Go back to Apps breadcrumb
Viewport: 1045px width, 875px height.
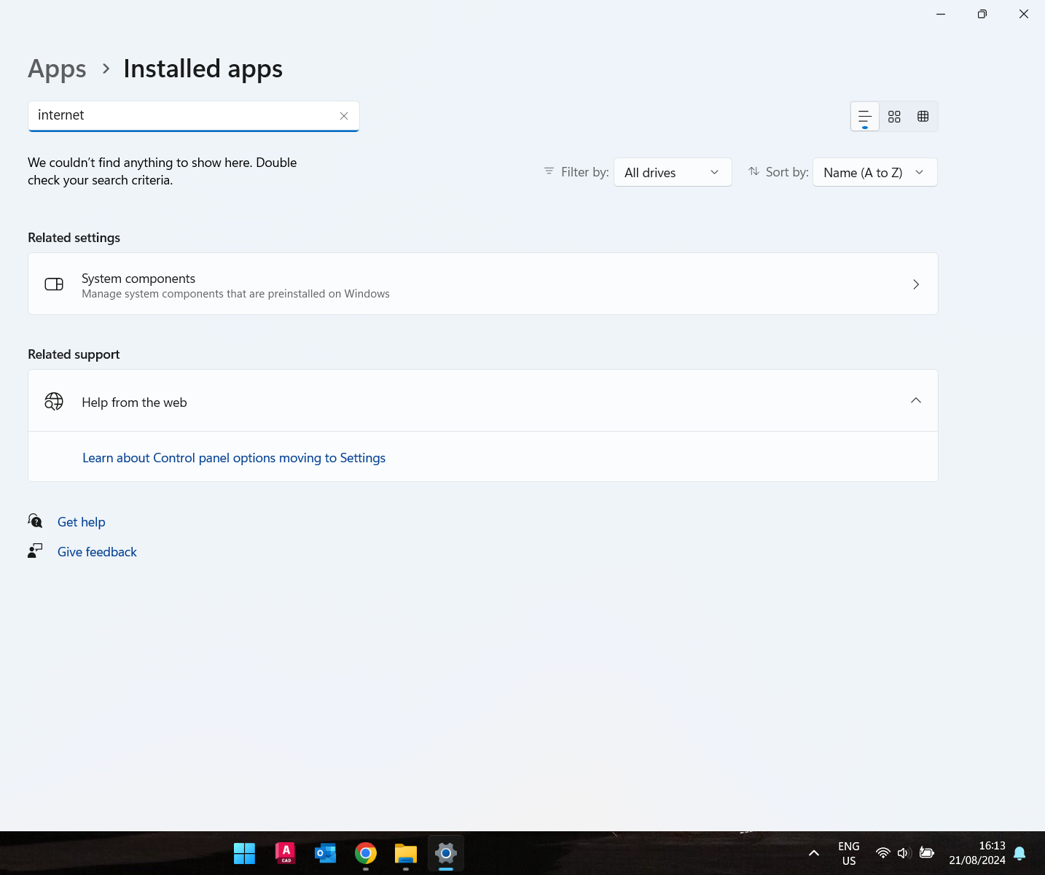[x=57, y=69]
